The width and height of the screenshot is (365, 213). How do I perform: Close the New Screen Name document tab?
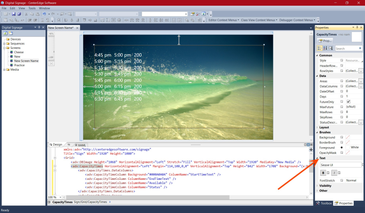tap(77, 28)
